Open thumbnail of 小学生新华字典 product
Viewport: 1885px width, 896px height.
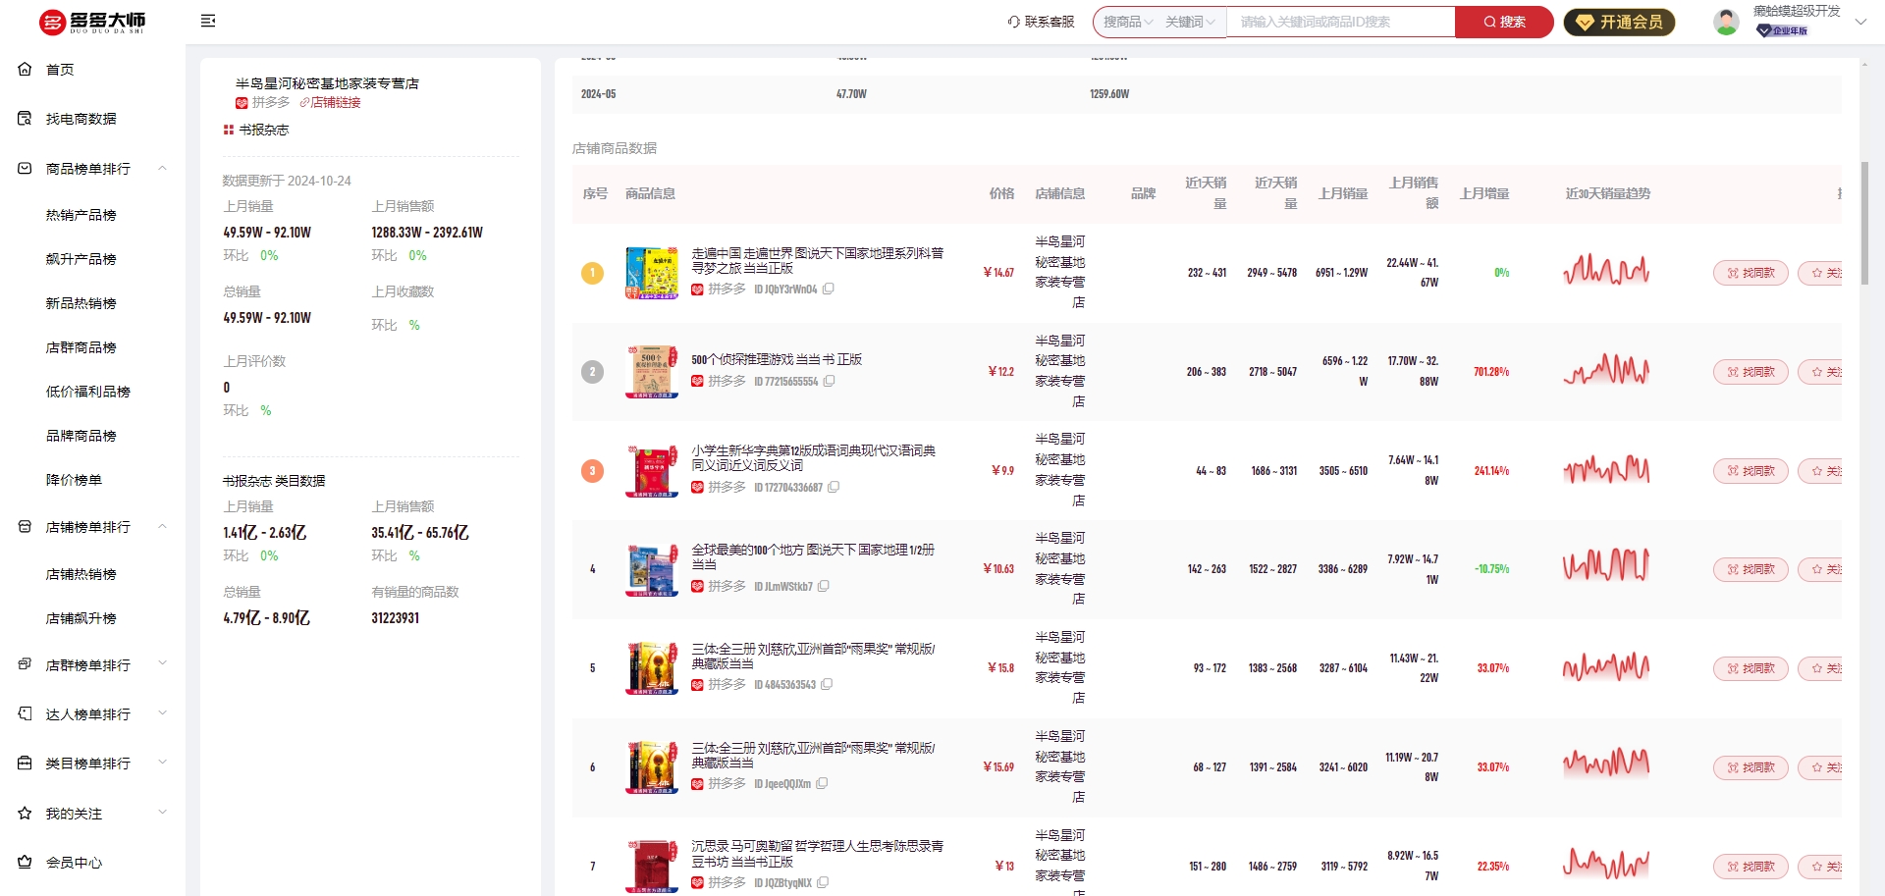point(652,471)
